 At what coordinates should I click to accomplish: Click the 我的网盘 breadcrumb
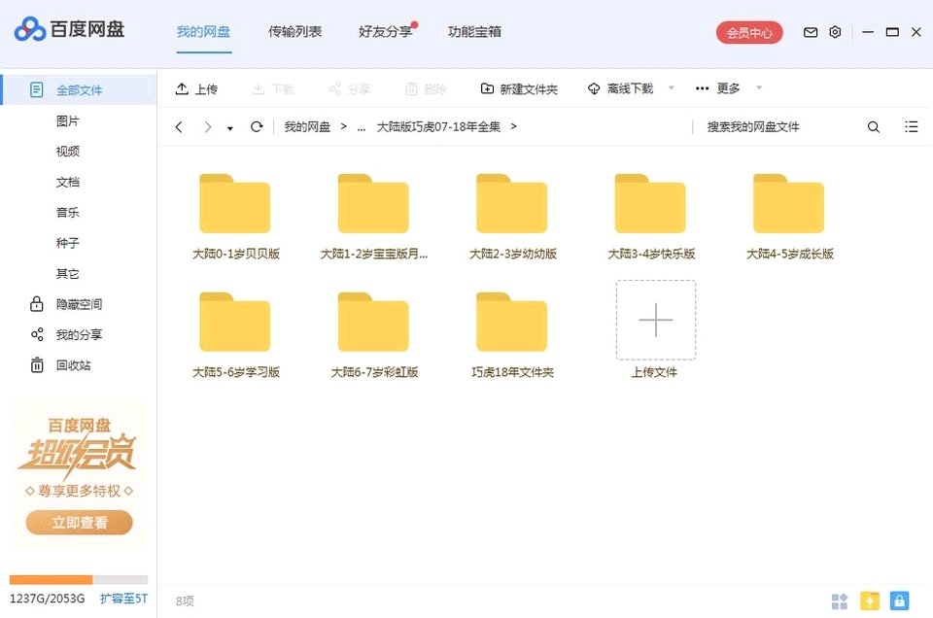307,126
